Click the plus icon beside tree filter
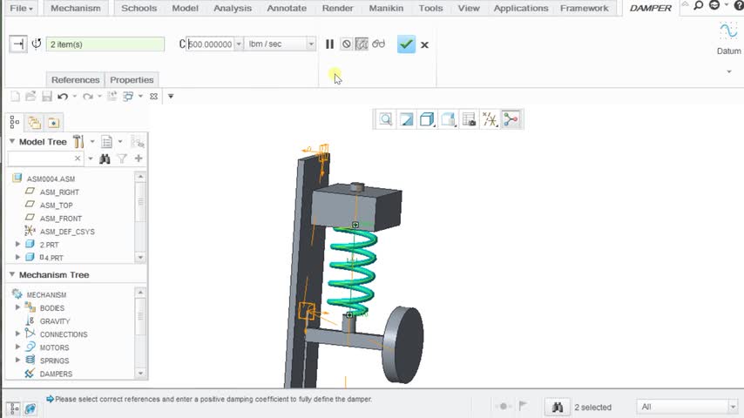The width and height of the screenshot is (744, 418). tap(139, 158)
